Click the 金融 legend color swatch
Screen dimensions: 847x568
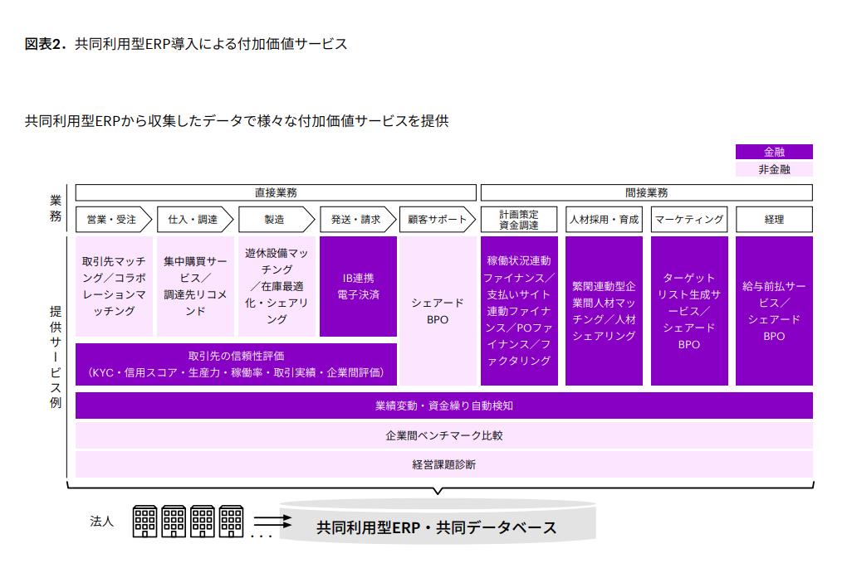click(774, 152)
